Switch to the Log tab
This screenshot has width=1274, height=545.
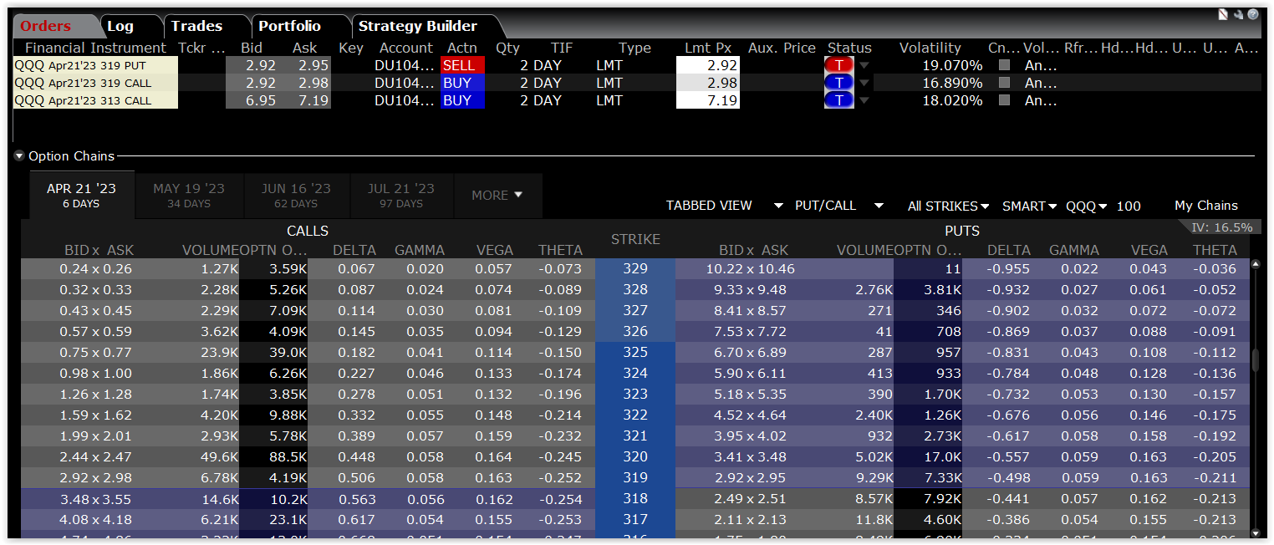(121, 26)
